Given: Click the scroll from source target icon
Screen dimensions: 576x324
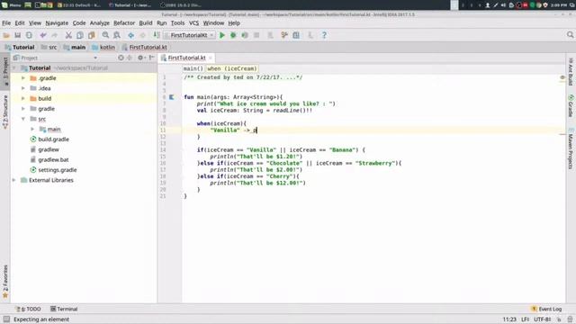Looking at the screenshot, I should (121, 58).
